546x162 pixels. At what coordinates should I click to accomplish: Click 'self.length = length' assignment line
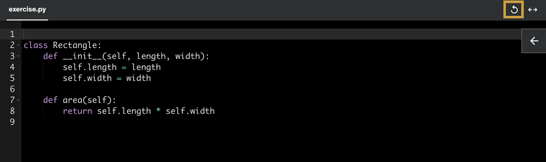pyautogui.click(x=112, y=67)
